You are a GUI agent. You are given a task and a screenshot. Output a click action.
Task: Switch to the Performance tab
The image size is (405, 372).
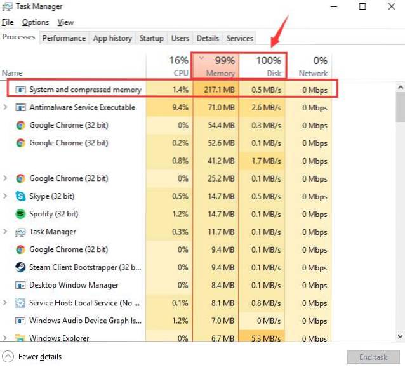coord(63,38)
